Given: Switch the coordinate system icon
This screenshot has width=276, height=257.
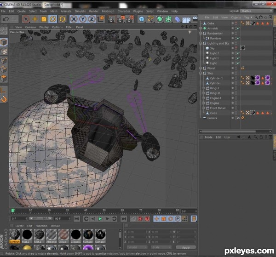Looking at the screenshot, I should pyautogui.click(x=101, y=19).
